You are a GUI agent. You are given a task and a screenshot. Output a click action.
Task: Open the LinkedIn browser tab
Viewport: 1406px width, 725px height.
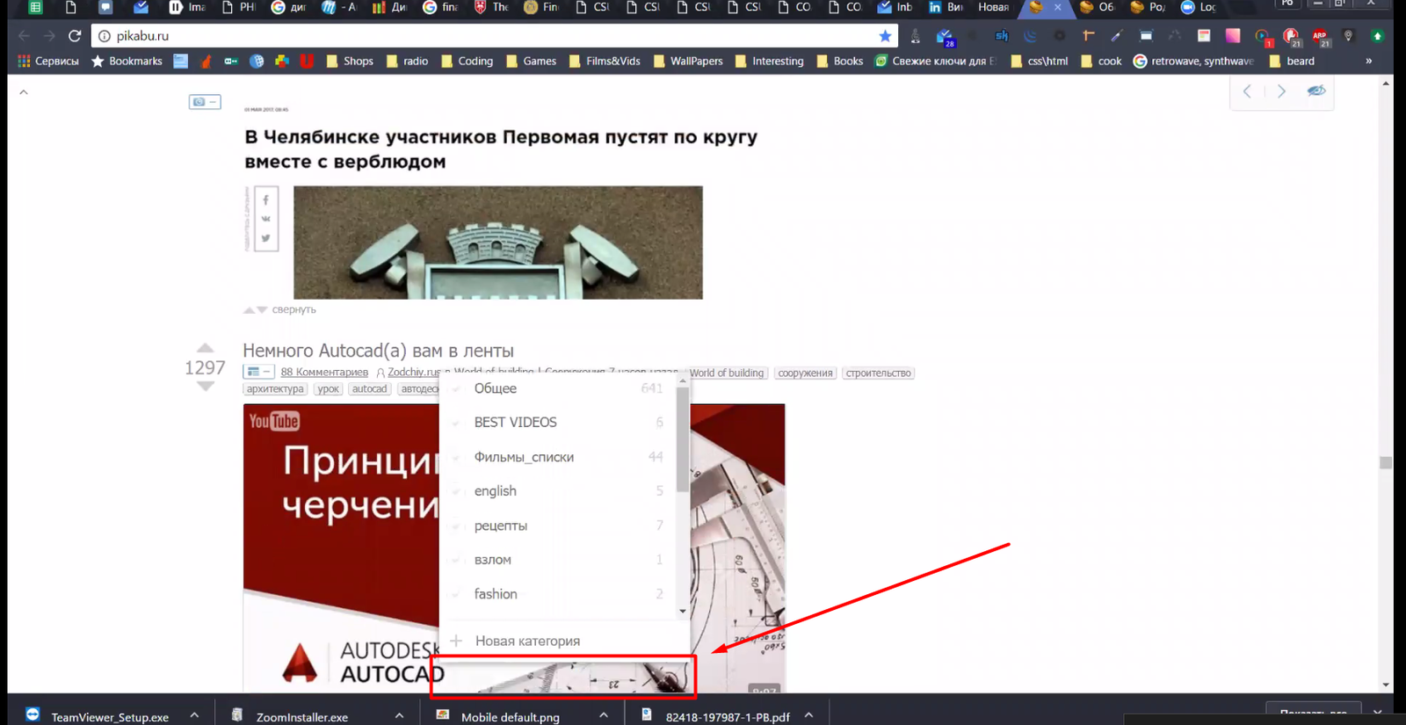(946, 7)
